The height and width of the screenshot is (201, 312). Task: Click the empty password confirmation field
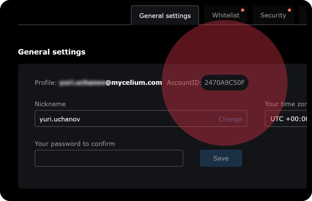point(109,158)
